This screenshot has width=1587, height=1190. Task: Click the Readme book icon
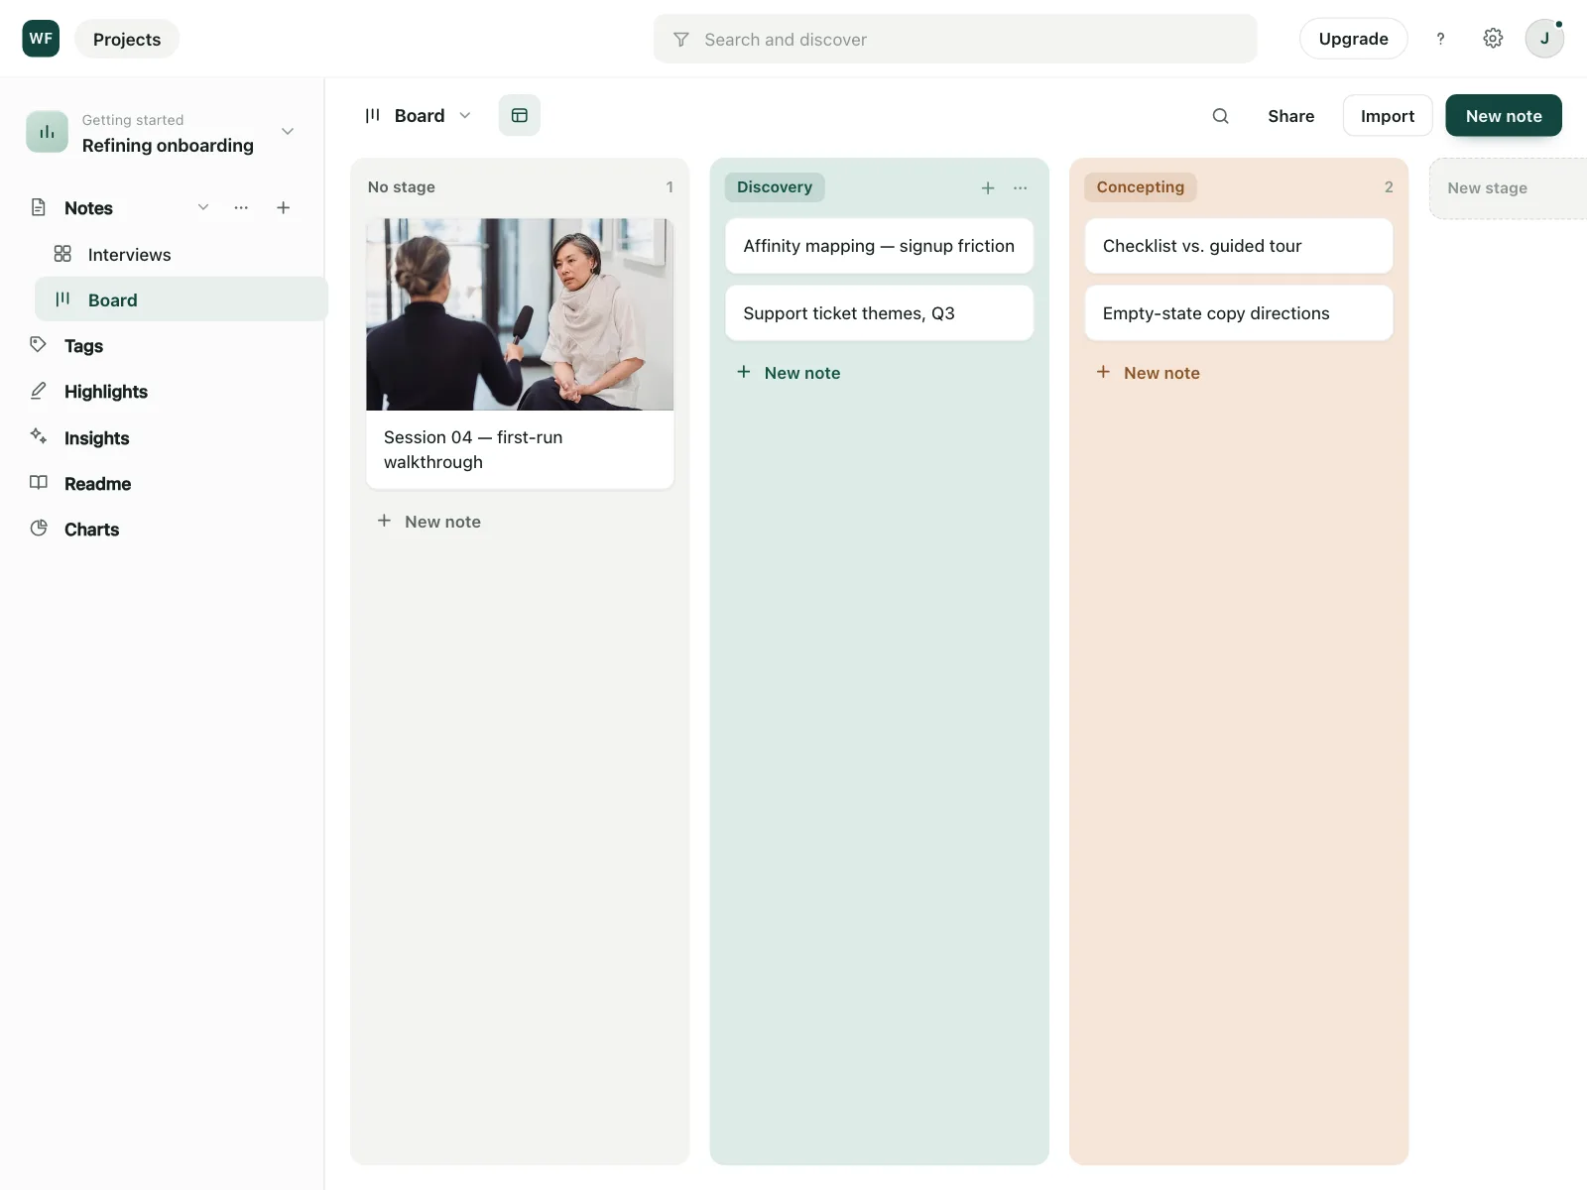tap(39, 483)
